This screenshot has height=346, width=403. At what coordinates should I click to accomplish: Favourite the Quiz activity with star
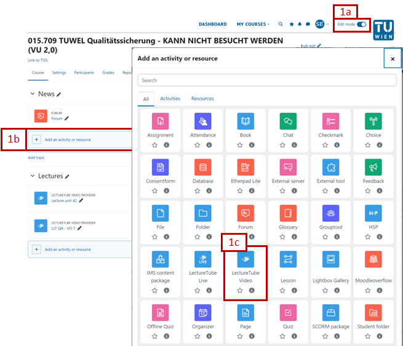pyautogui.click(x=282, y=336)
